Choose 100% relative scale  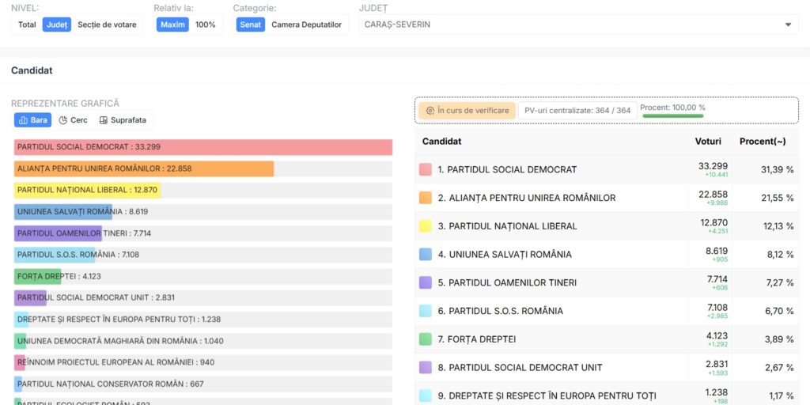[x=205, y=25]
